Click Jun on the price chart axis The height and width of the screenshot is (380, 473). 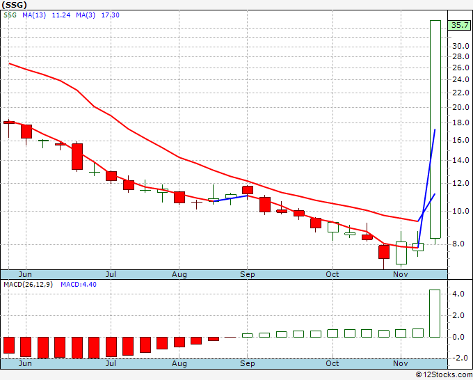click(25, 274)
